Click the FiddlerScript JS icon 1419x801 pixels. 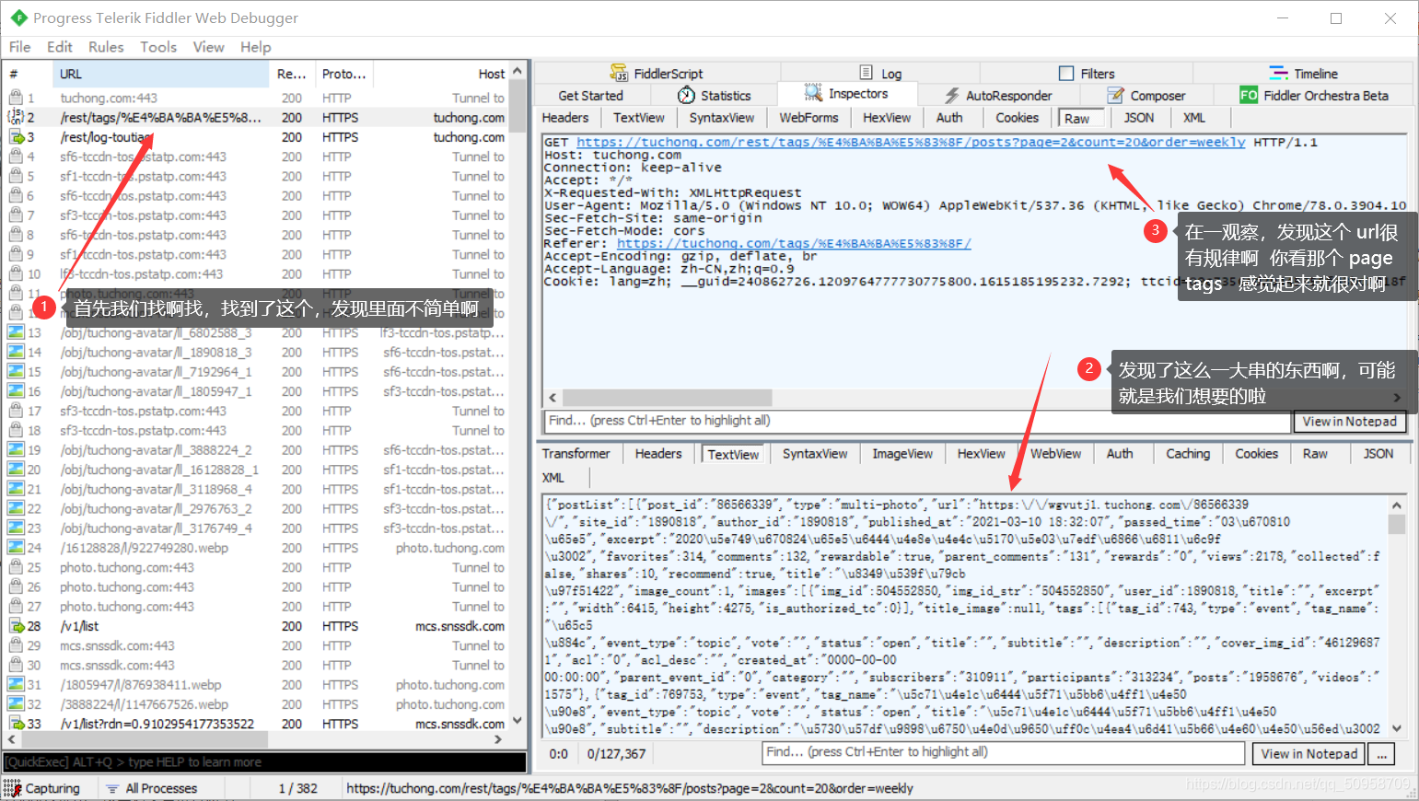coord(619,73)
